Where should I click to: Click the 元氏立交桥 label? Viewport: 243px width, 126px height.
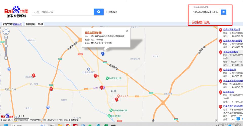click(x=10, y=89)
